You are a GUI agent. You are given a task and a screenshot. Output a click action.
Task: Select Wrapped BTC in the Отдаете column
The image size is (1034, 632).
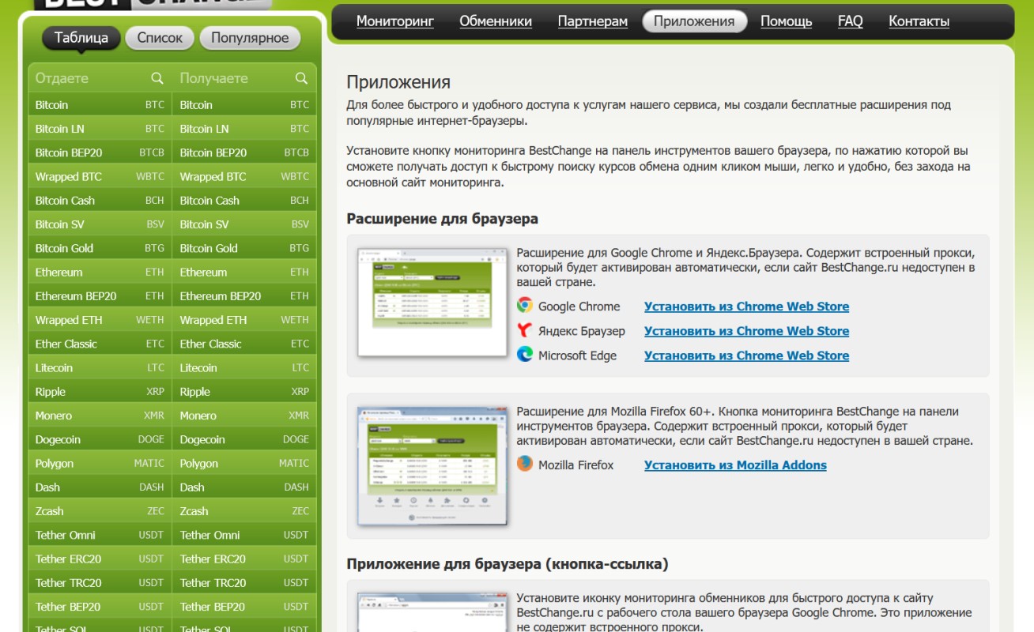tap(100, 176)
